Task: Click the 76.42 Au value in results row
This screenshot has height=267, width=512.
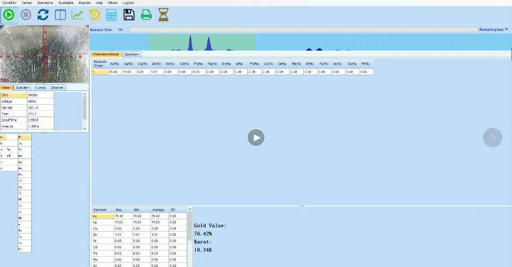Action: coord(115,72)
